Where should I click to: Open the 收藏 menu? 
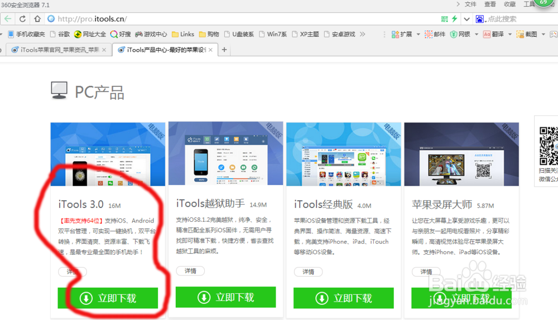pyautogui.click(x=509, y=4)
